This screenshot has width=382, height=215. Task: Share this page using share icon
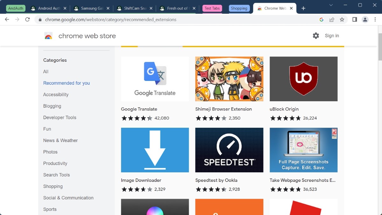click(332, 19)
